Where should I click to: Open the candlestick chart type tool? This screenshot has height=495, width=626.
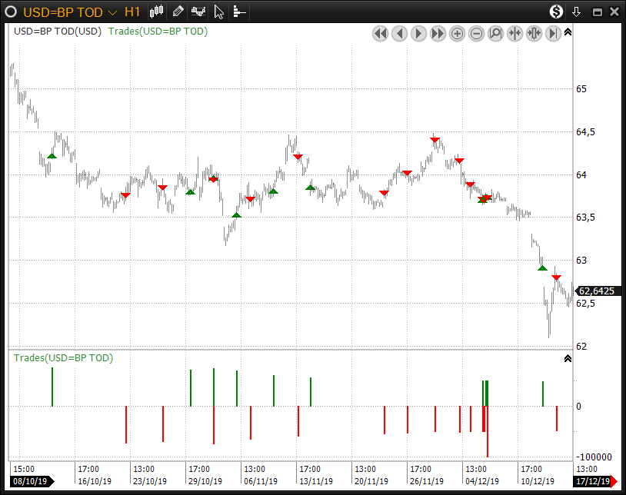pyautogui.click(x=157, y=12)
